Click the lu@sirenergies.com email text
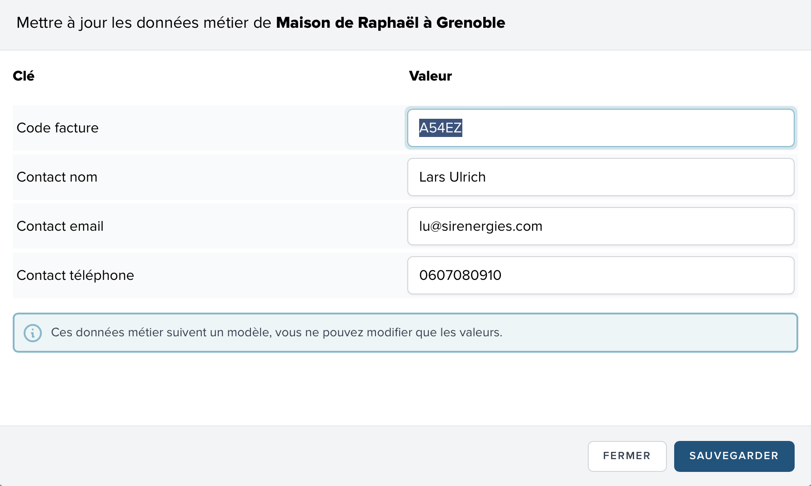This screenshot has height=486, width=811. pyautogui.click(x=481, y=226)
